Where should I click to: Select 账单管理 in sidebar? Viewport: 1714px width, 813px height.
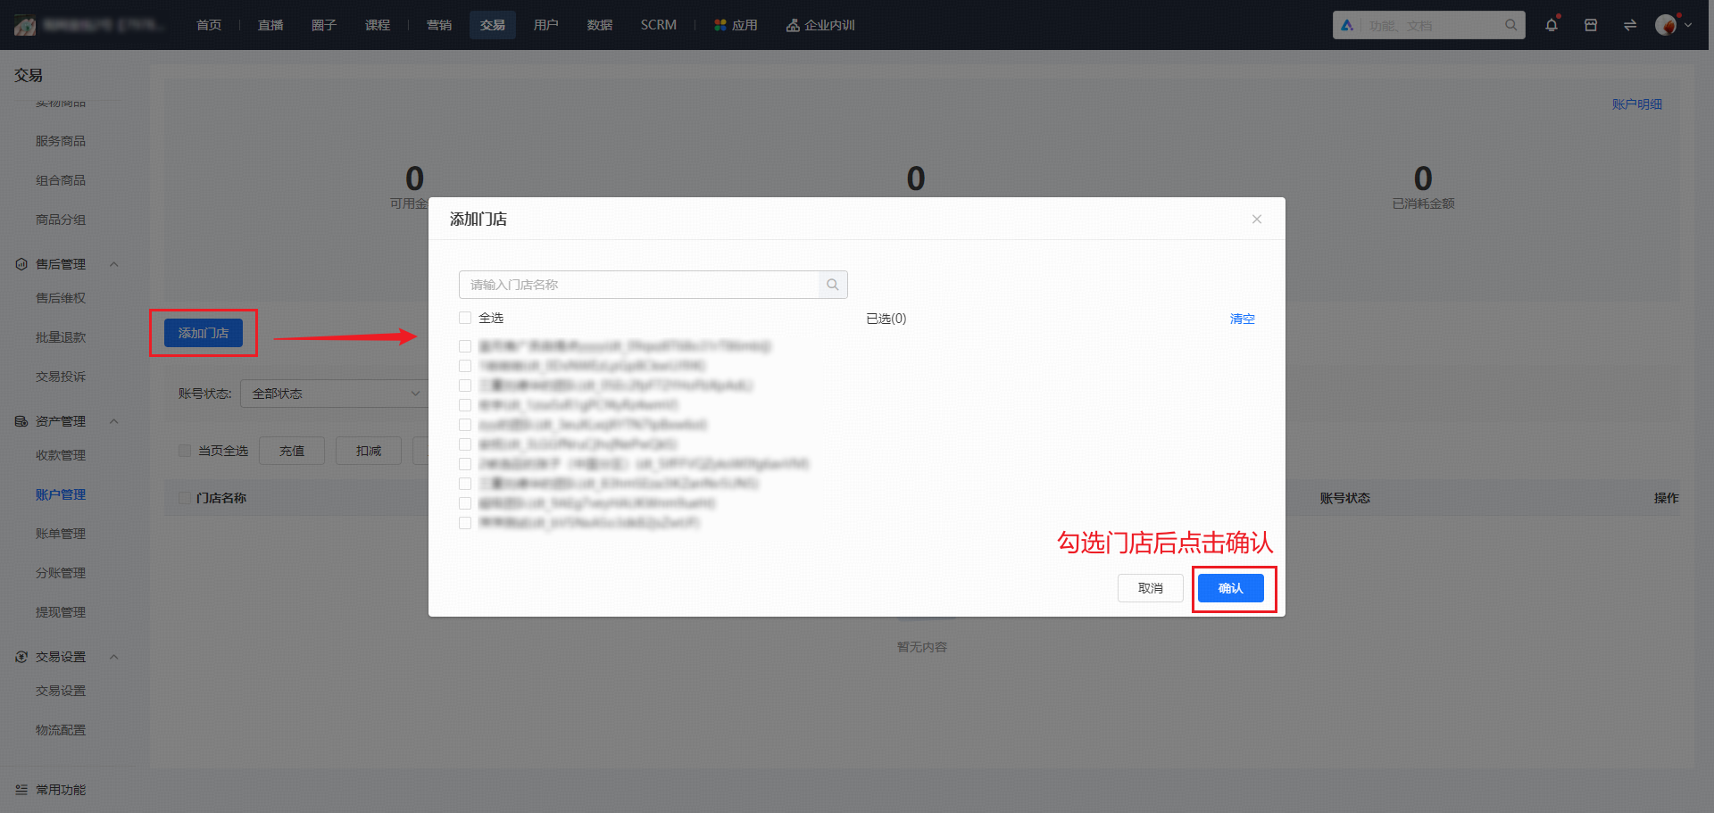[x=61, y=534]
